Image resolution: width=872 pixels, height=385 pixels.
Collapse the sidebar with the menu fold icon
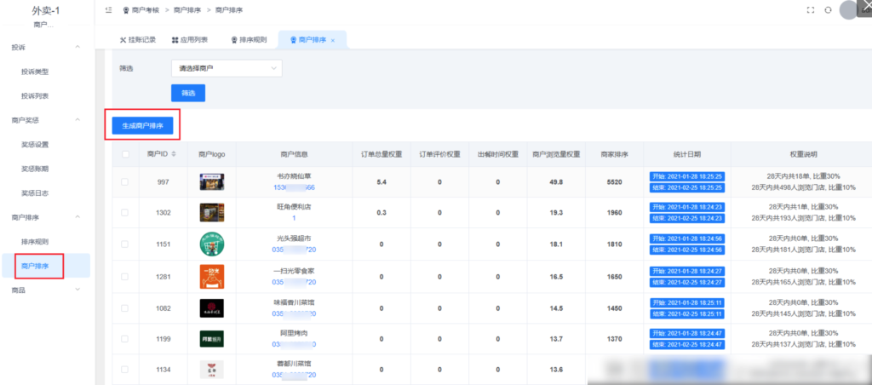[108, 10]
